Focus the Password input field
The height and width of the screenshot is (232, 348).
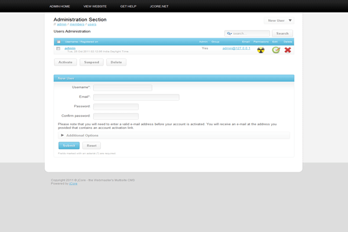click(116, 107)
